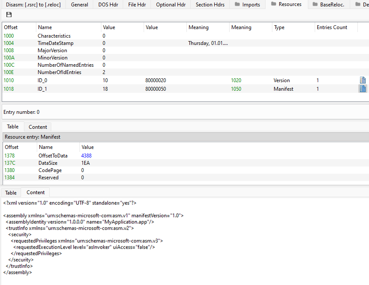The width and height of the screenshot is (369, 285).
Task: Open the Optional Hdr tab
Action: click(x=171, y=4)
